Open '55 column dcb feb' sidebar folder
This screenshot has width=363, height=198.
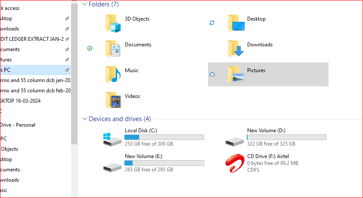(35, 91)
